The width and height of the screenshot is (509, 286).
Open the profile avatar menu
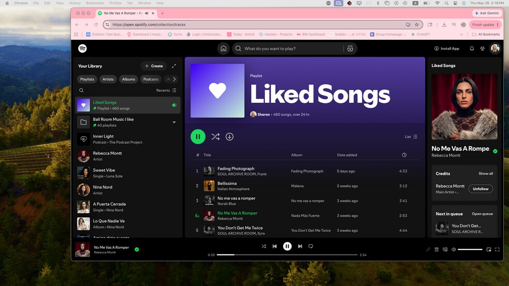[495, 49]
